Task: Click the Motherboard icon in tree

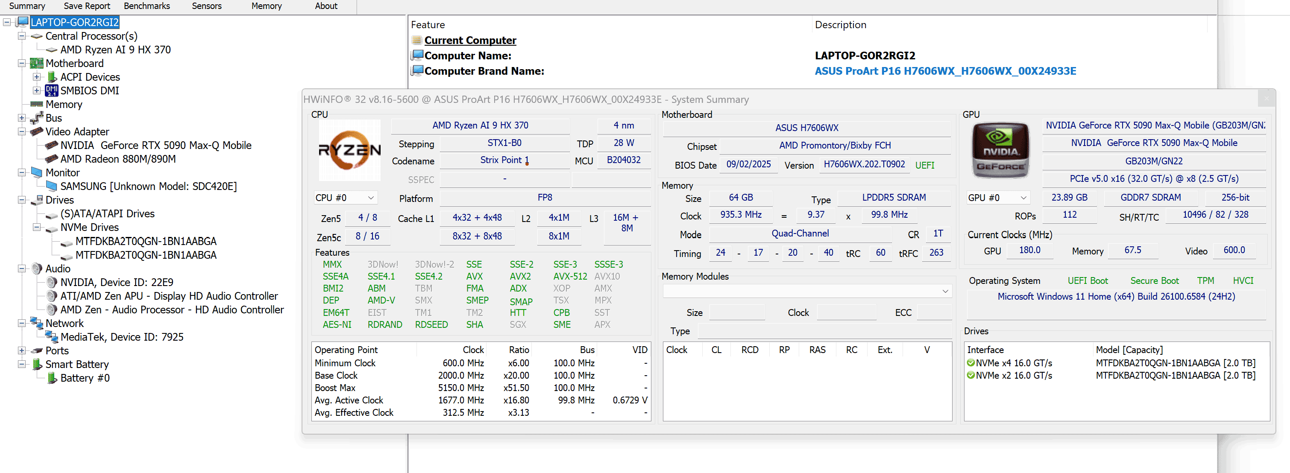Action: click(x=37, y=64)
